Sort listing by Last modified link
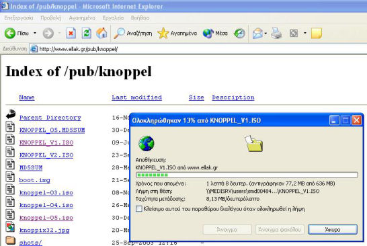This screenshot has width=367, height=246. (136, 97)
